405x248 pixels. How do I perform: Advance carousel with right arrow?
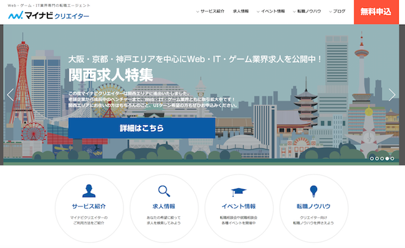tap(392, 94)
